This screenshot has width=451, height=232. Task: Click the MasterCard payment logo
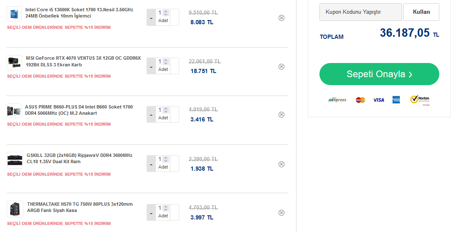[360, 100]
